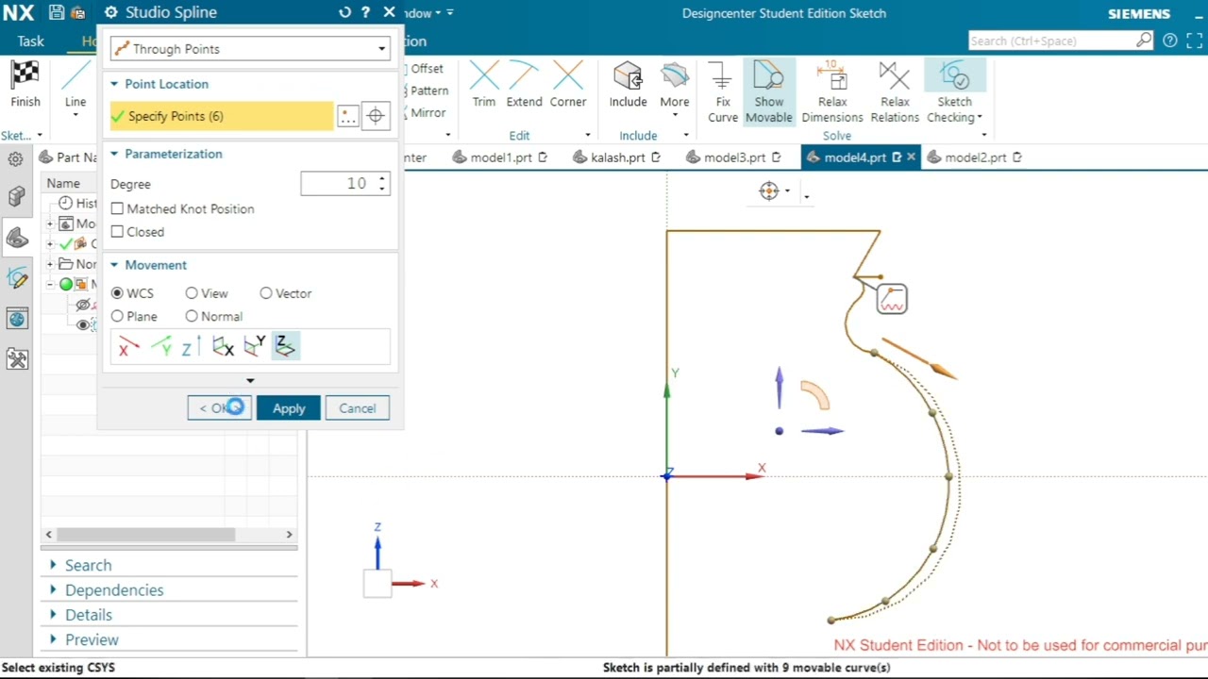Select the Vector movement radio button
This screenshot has width=1208, height=679.
pos(266,293)
